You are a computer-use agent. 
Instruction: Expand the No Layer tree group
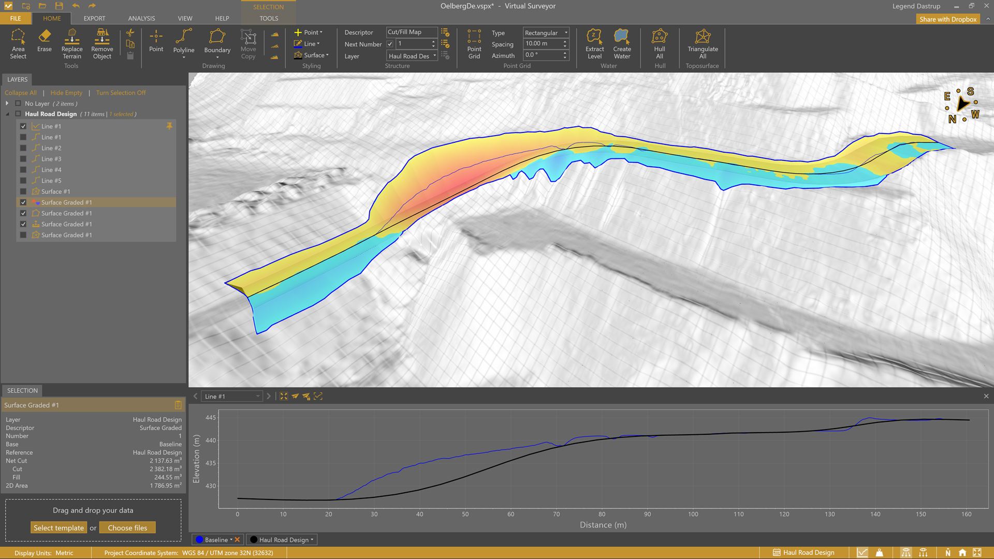[x=7, y=104]
